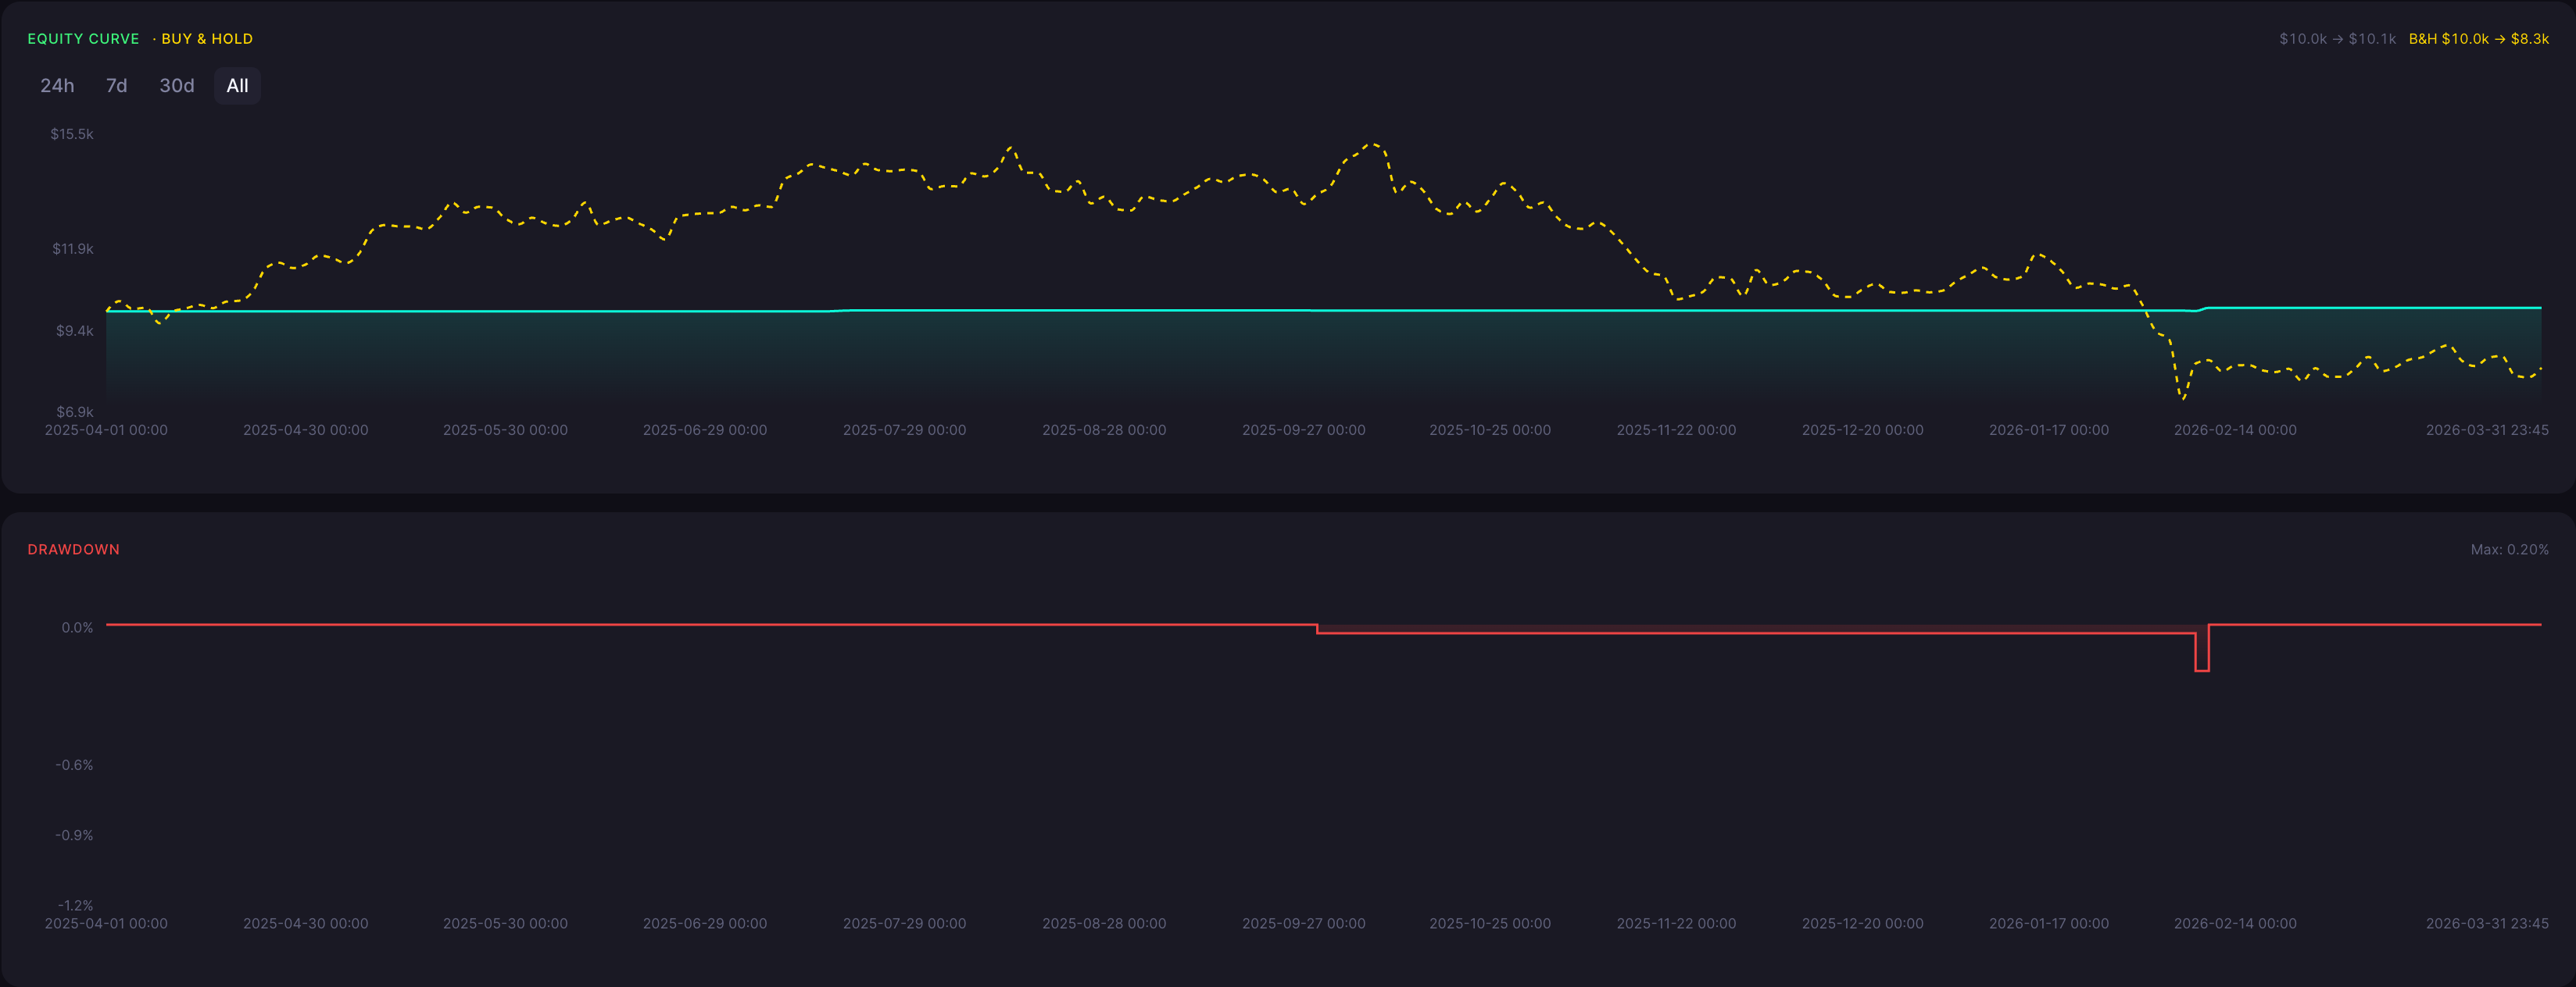This screenshot has height=987, width=2576.
Task: Click drawdown chart date 2025-08-28 00:00
Action: point(1104,924)
